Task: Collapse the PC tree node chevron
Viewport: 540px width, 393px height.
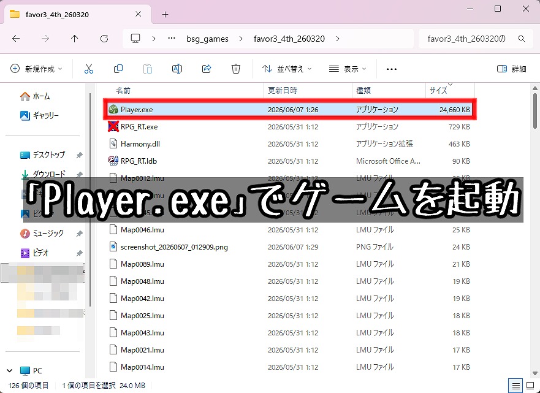Action: pos(10,370)
